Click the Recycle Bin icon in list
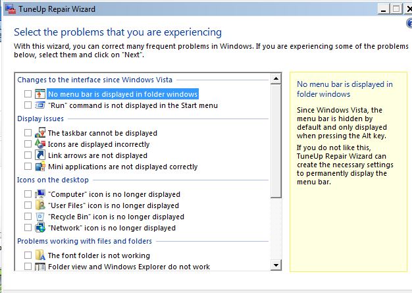The height and width of the screenshot is (293, 412). pyautogui.click(x=40, y=217)
